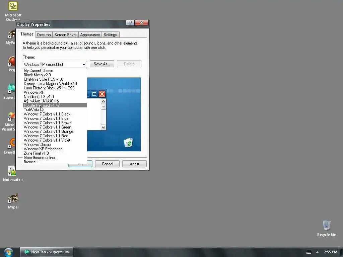This screenshot has height=257, width=343.
Task: Select the TurkVista theme
Action: pos(55,110)
